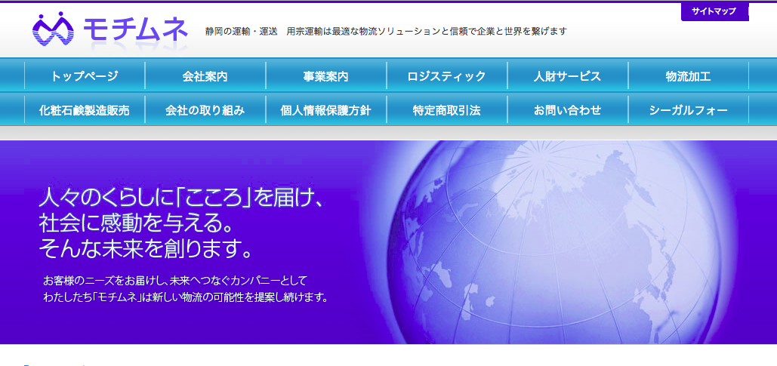Open the サイトマップ button

click(714, 11)
